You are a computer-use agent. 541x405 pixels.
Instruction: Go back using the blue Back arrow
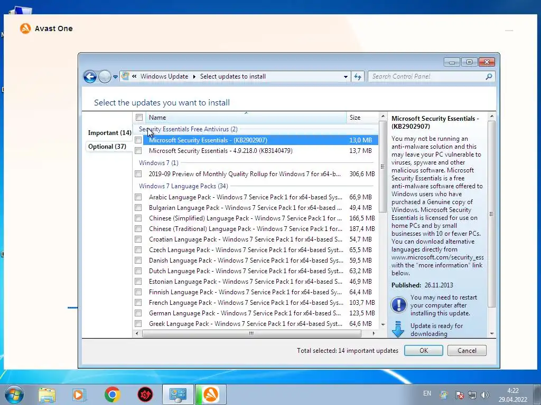click(90, 76)
